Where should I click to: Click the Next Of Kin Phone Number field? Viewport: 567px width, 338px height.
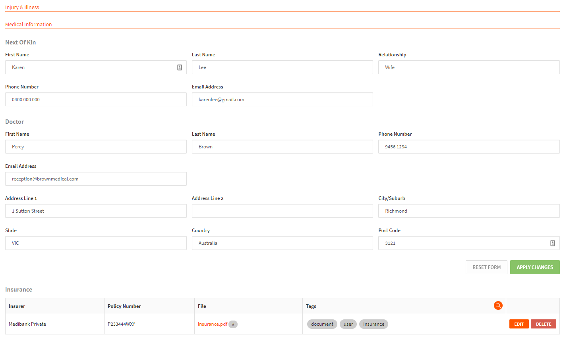(96, 100)
